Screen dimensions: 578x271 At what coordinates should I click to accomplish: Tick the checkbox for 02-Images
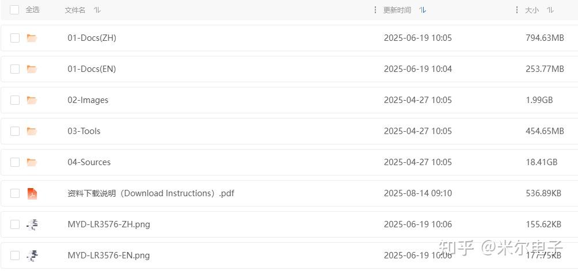[15, 100]
